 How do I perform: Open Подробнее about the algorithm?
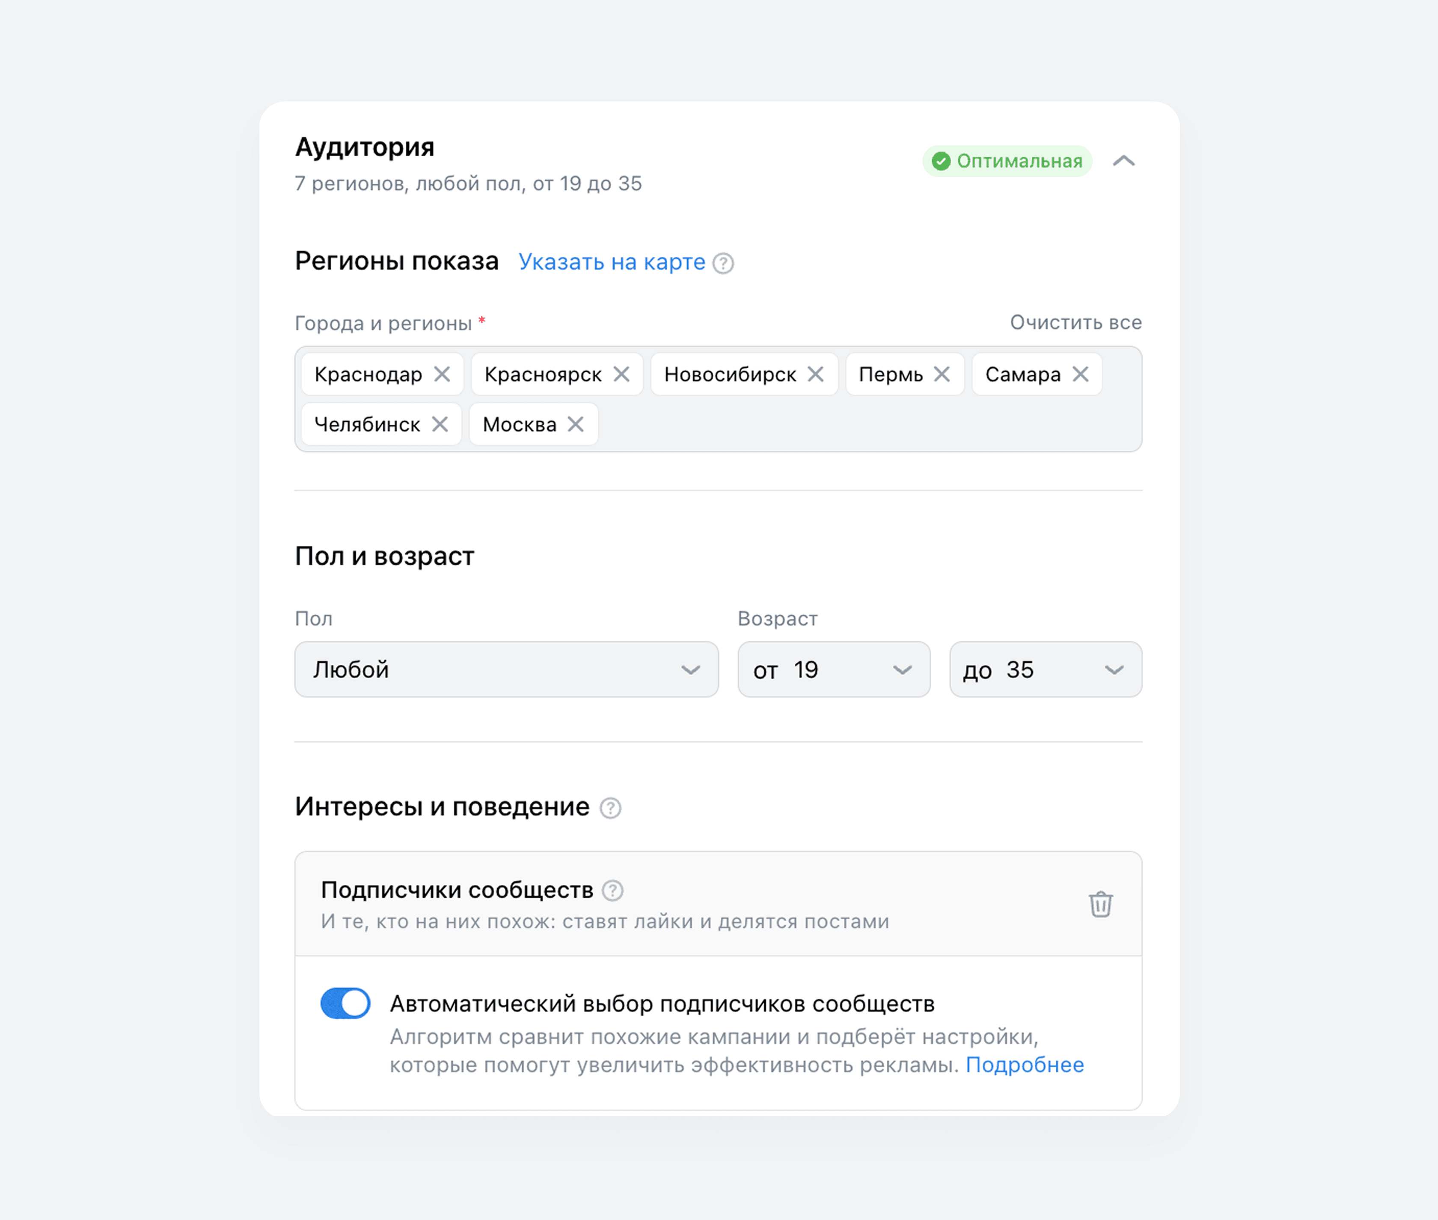tap(1025, 1065)
